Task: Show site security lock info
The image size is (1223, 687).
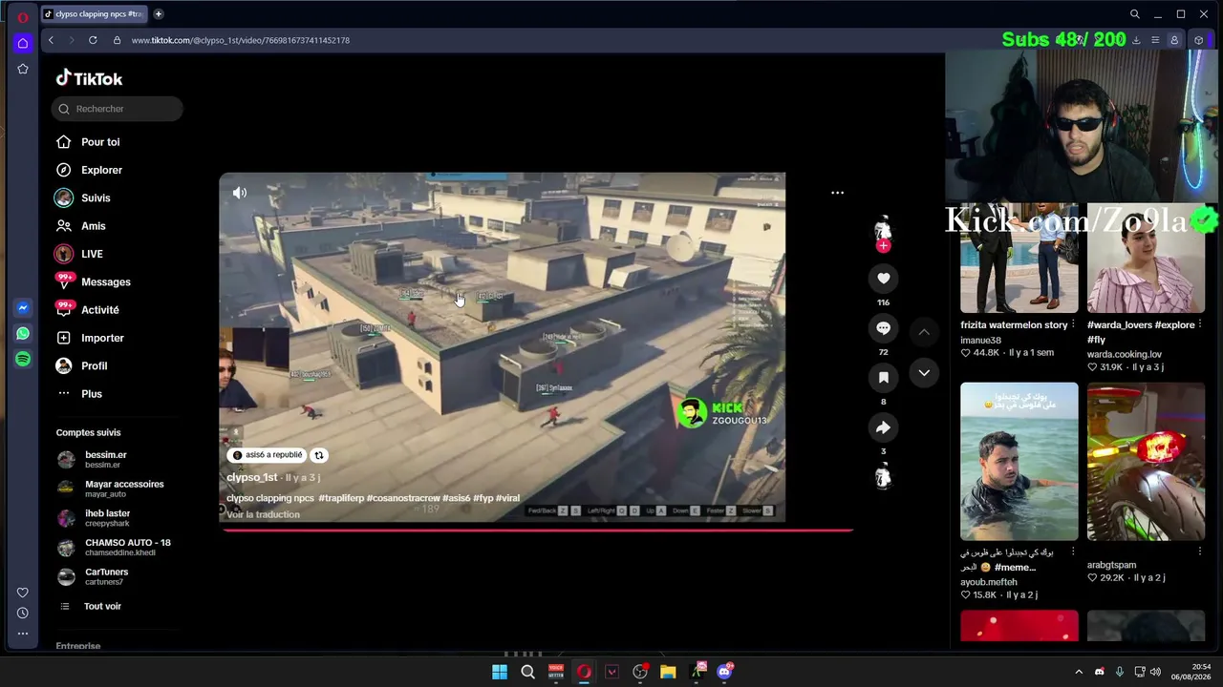Action: 117,40
